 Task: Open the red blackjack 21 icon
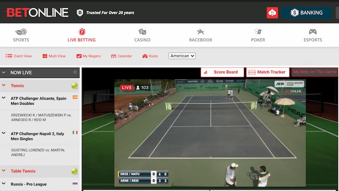(272, 13)
